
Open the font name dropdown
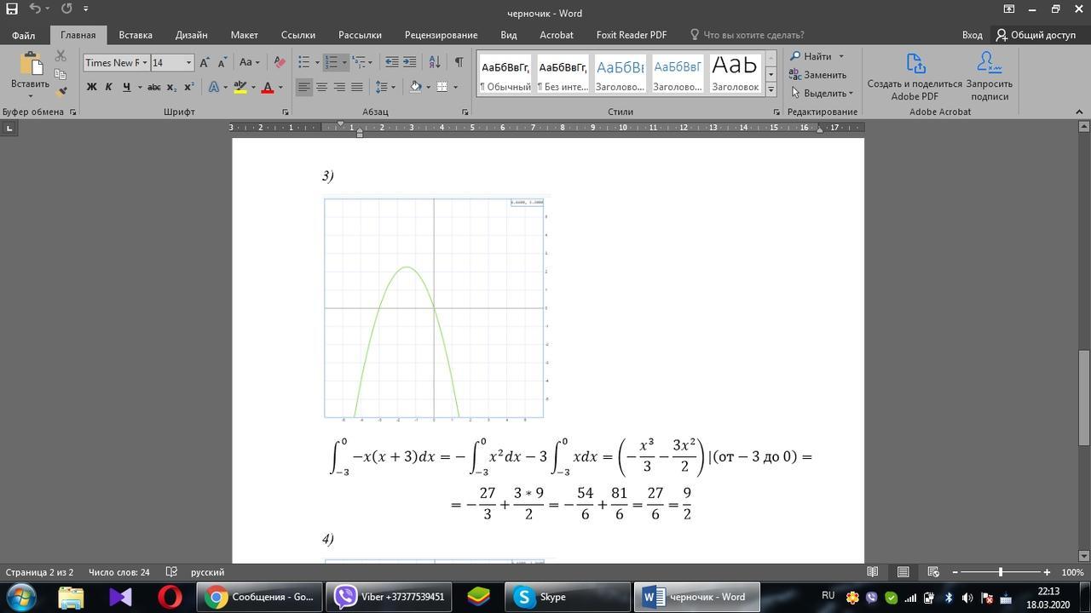[x=145, y=63]
